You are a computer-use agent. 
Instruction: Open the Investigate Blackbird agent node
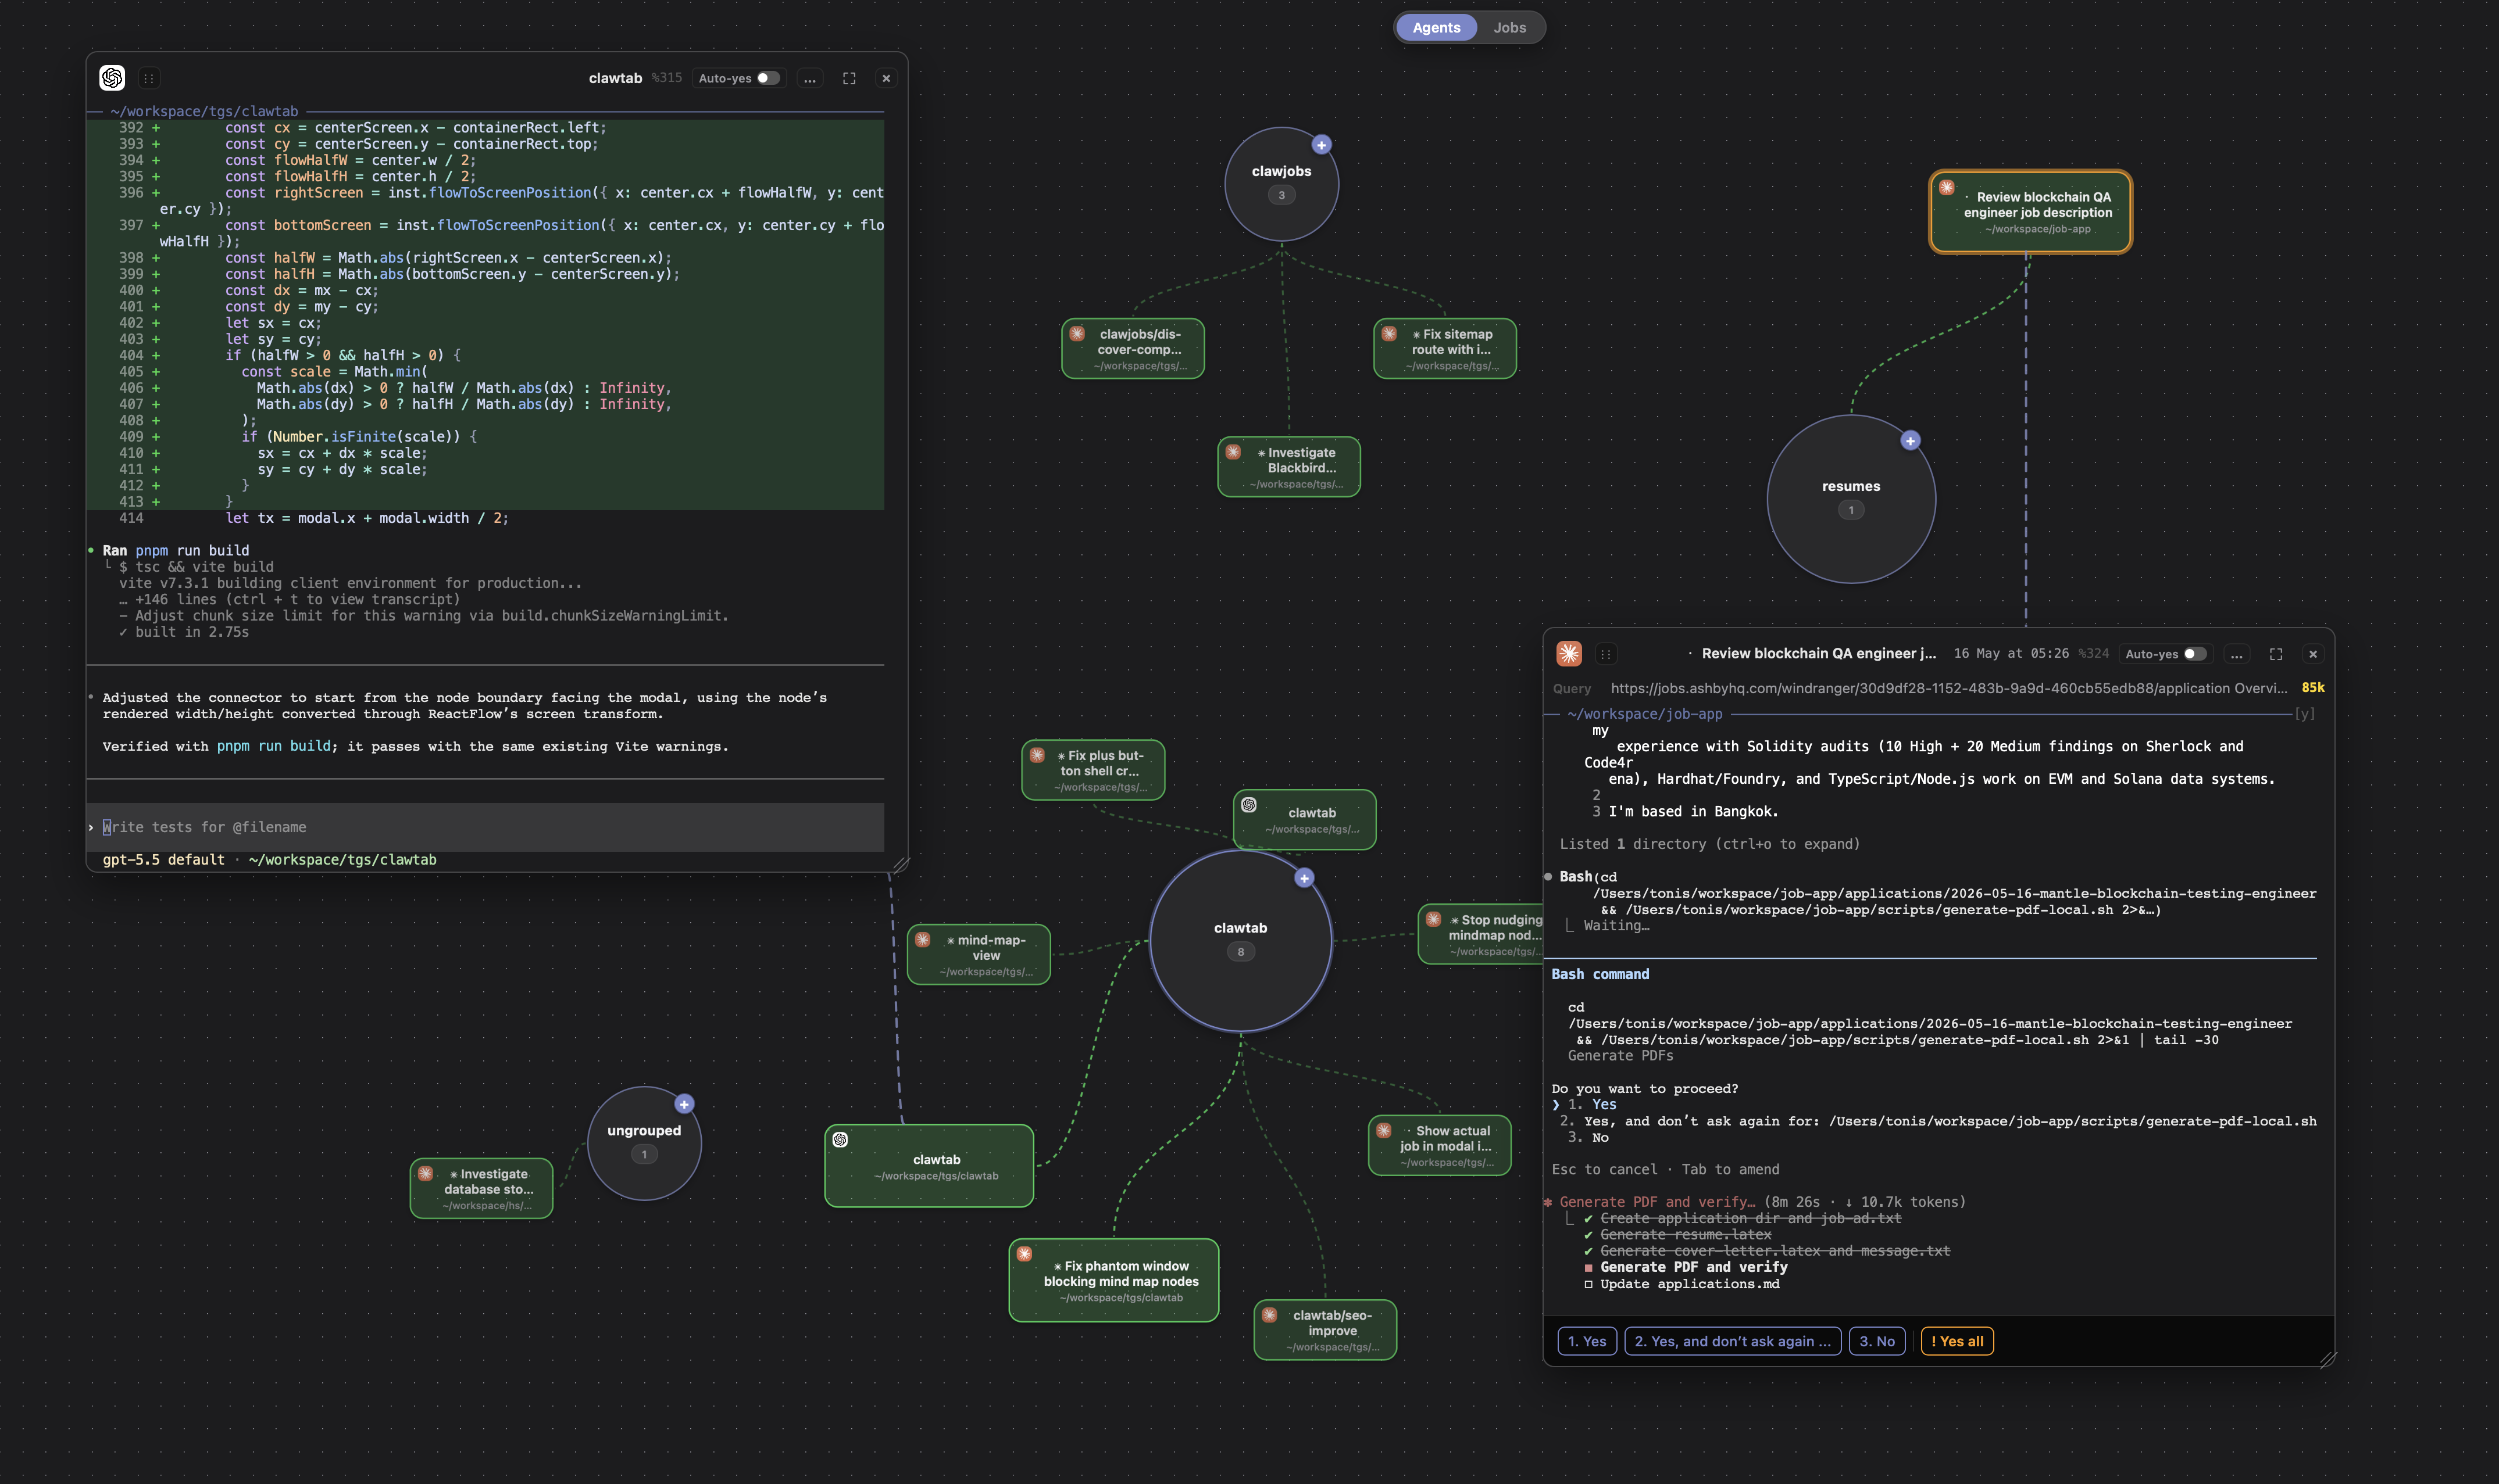[x=1288, y=466]
